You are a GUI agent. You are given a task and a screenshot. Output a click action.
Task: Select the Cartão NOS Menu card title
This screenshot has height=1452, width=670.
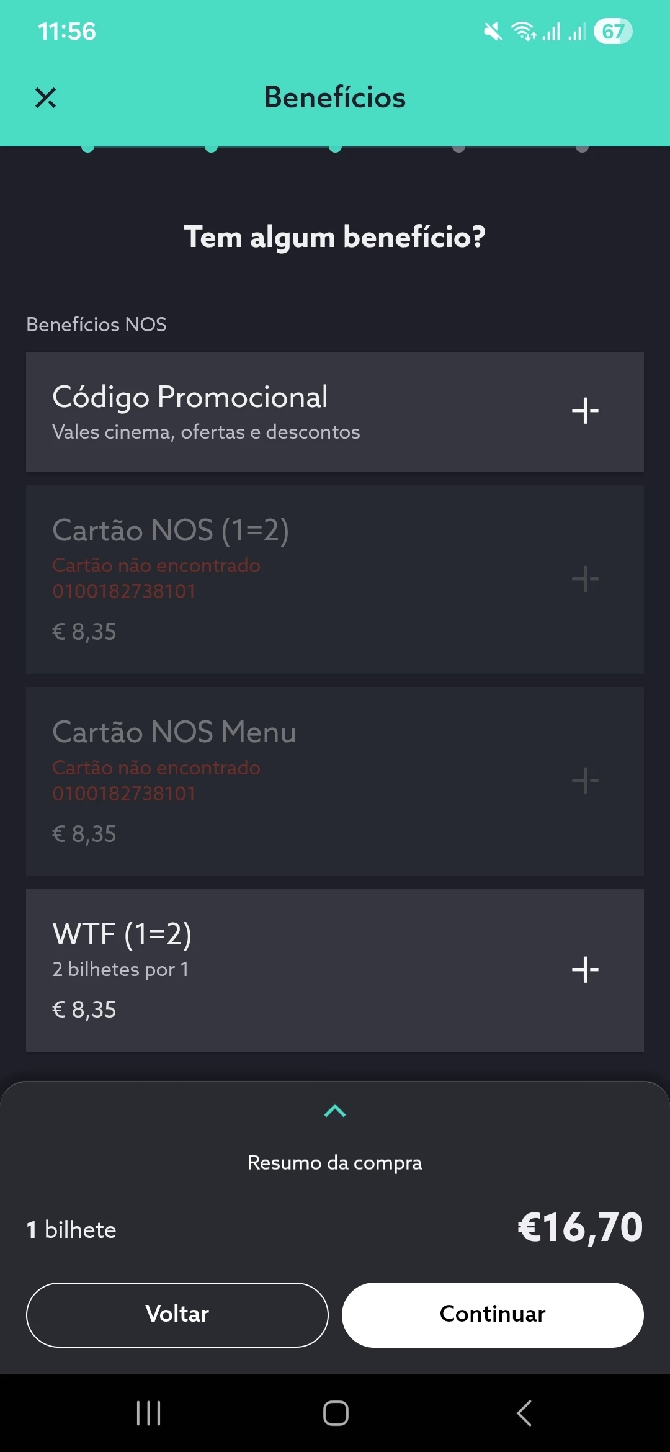pyautogui.click(x=174, y=732)
